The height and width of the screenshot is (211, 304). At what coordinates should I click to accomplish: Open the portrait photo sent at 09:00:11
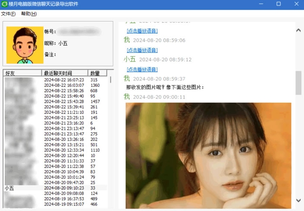[x=208, y=156]
